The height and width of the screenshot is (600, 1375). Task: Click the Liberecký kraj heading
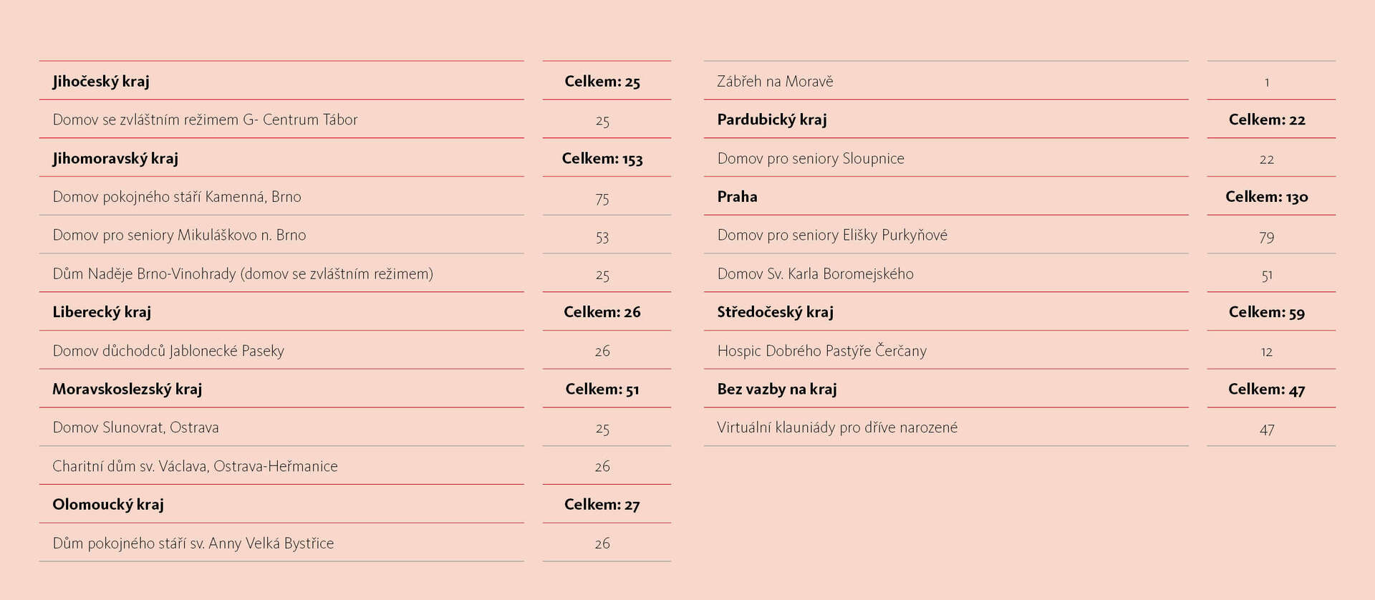pos(102,312)
